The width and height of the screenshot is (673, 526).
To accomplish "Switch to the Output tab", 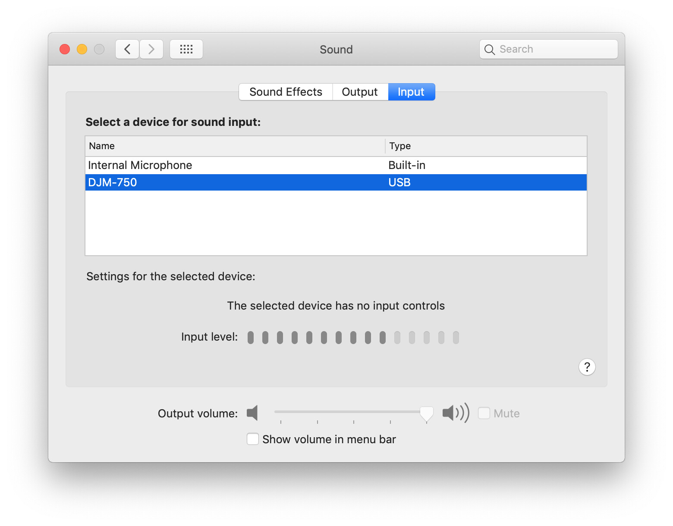I will pos(360,92).
